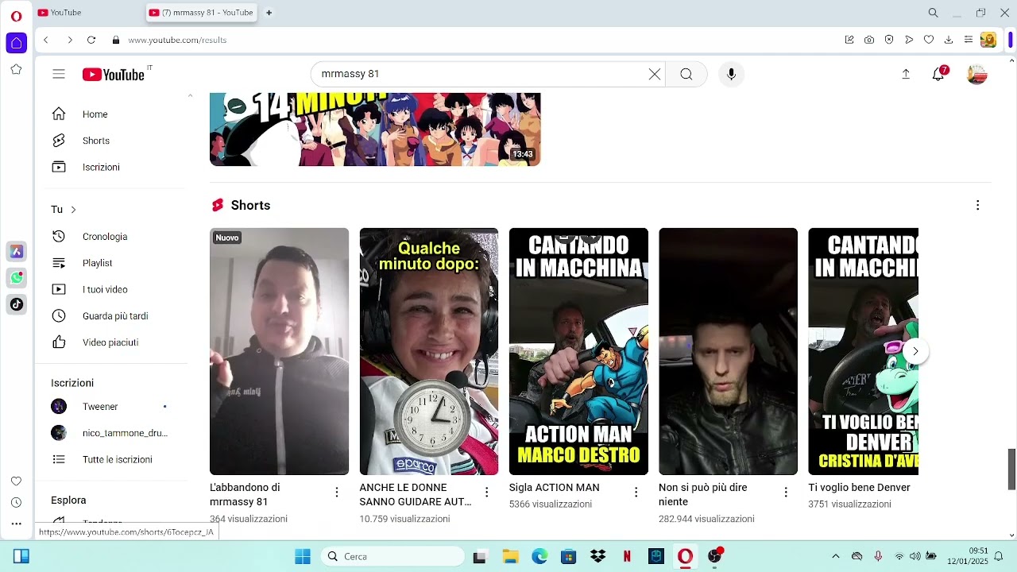This screenshot has width=1017, height=572.
Task: Search tabs with top-right magnifier
Action: tap(934, 13)
